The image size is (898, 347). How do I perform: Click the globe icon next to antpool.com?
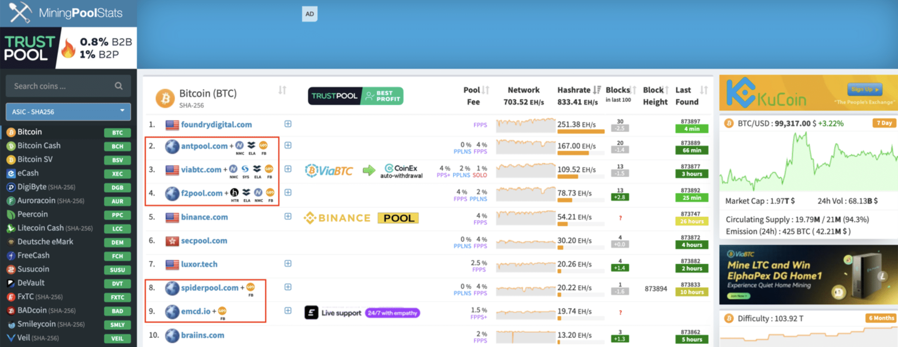point(172,146)
